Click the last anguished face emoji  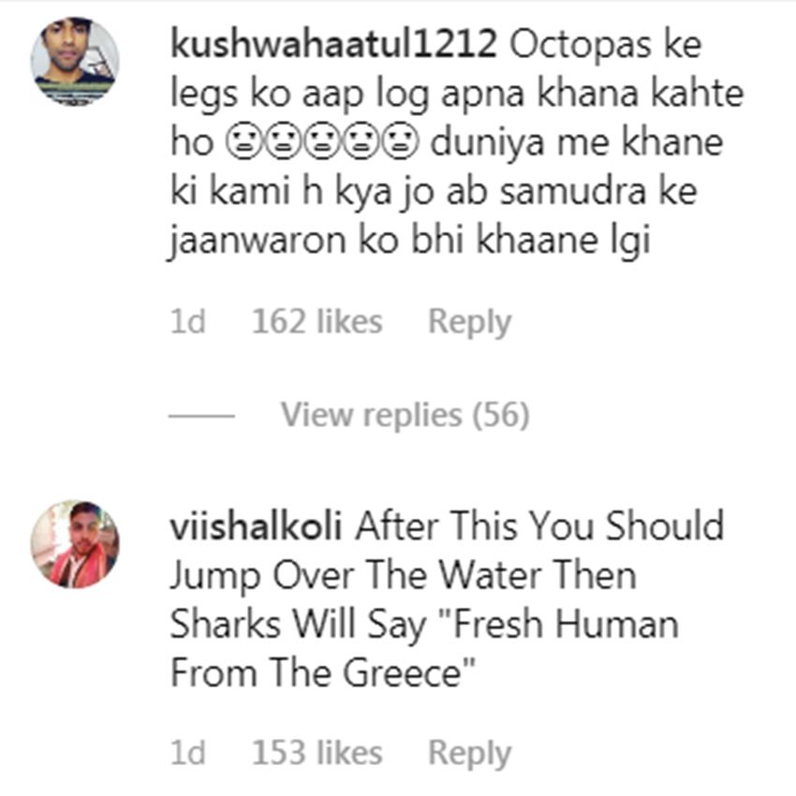400,142
